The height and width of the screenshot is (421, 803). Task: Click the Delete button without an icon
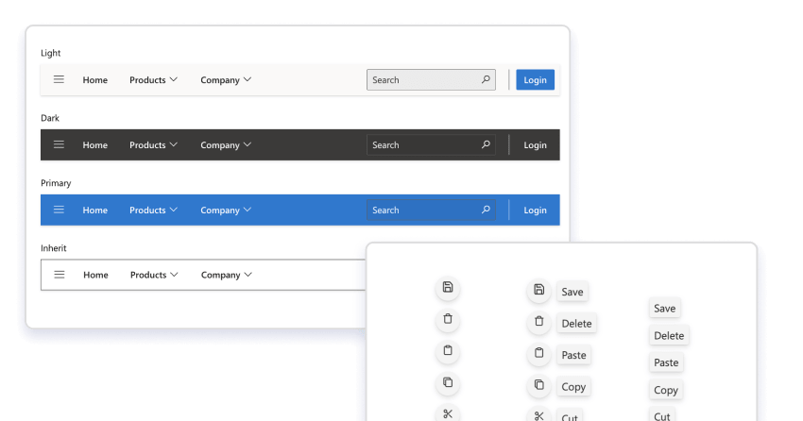click(x=668, y=335)
